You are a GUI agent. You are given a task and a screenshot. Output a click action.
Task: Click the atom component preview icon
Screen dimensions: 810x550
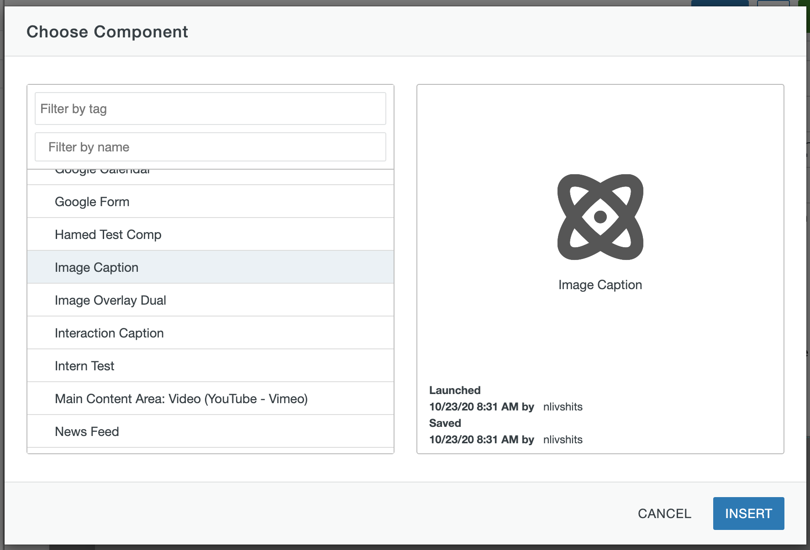tap(600, 217)
